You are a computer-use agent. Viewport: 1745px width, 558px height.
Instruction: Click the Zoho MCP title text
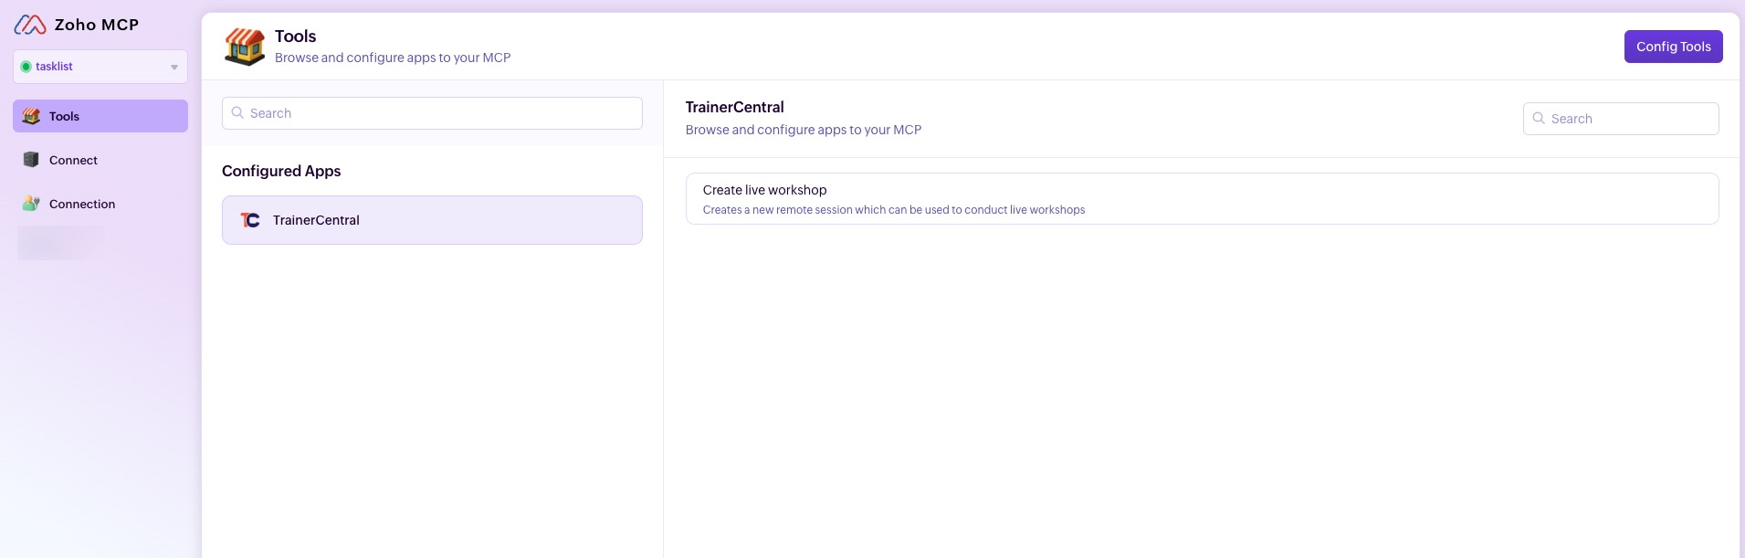pos(97,25)
